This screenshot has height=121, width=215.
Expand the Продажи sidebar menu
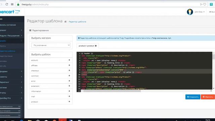pyautogui.click(x=12, y=72)
